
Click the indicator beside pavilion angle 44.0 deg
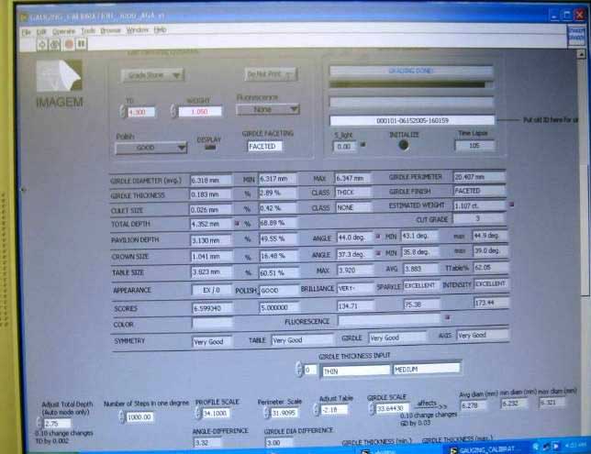pos(378,237)
